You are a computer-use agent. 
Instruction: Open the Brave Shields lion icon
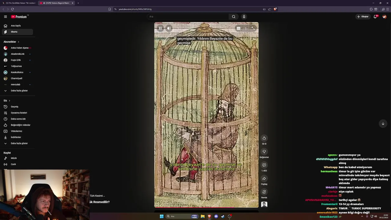click(x=275, y=9)
